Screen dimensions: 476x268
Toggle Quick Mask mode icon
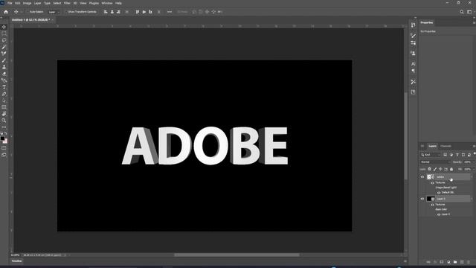pyautogui.click(x=4, y=148)
